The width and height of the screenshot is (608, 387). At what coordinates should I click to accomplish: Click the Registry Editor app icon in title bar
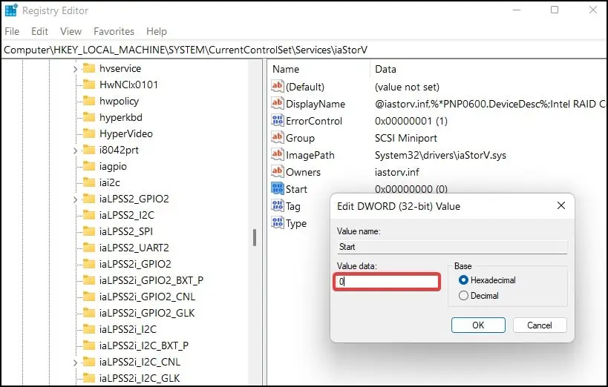(11, 10)
